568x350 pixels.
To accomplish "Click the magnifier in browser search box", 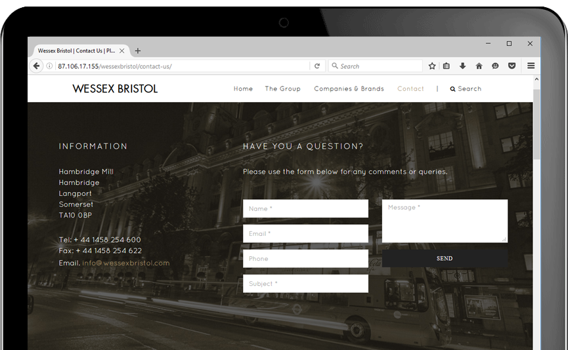I will 335,66.
